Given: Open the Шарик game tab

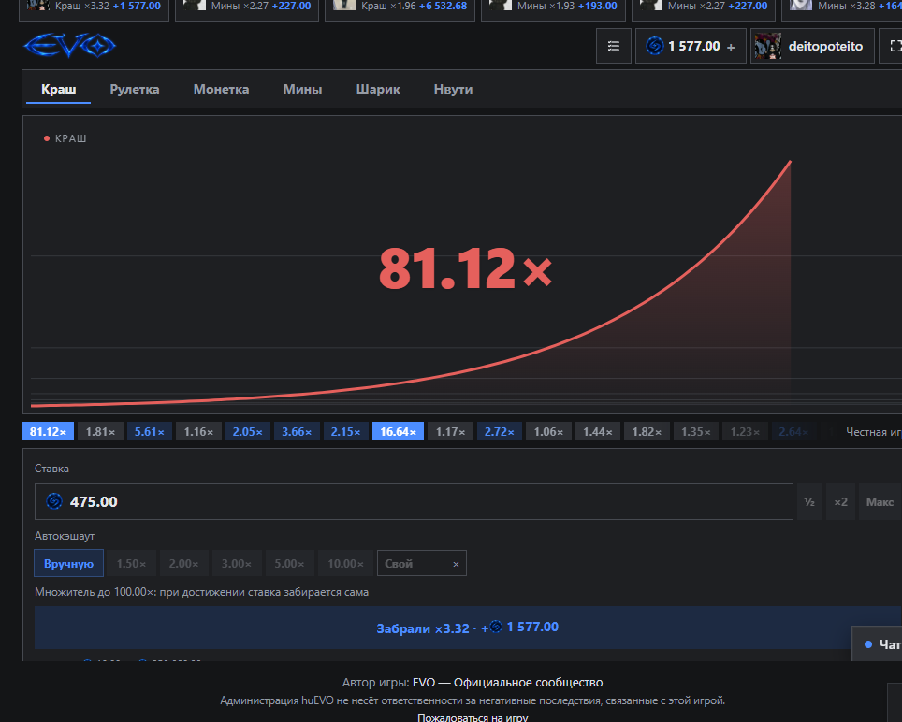Looking at the screenshot, I should point(378,89).
